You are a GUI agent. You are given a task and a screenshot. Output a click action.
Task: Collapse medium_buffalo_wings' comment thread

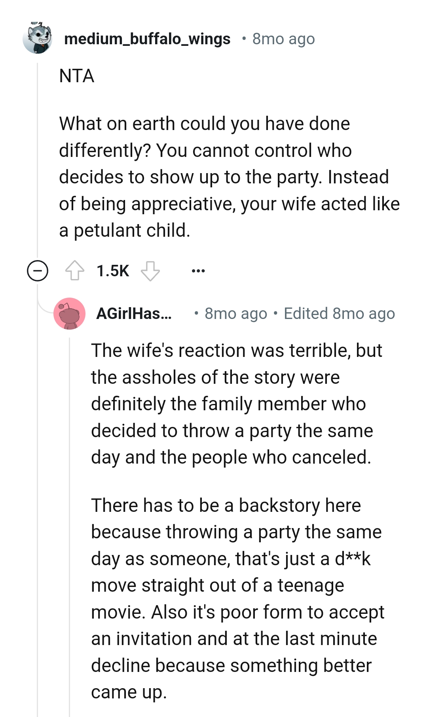(x=37, y=271)
